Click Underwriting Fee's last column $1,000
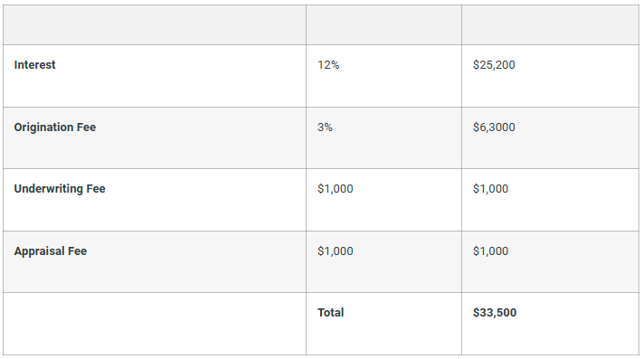This screenshot has height=359, width=643. pos(490,188)
